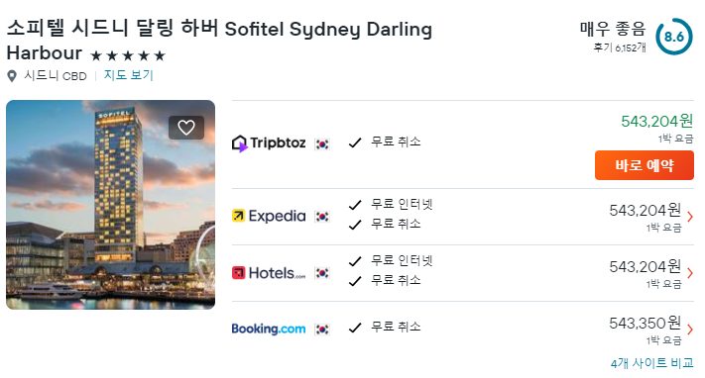This screenshot has width=705, height=378.
Task: Click the 바로 예약 booking button
Action: [x=645, y=165]
